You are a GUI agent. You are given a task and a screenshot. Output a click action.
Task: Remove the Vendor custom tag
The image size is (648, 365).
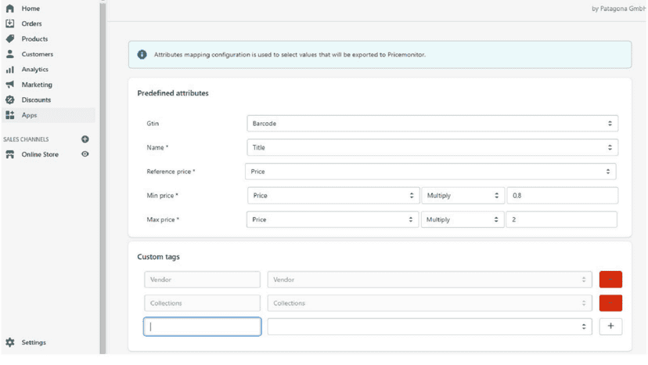click(x=610, y=280)
